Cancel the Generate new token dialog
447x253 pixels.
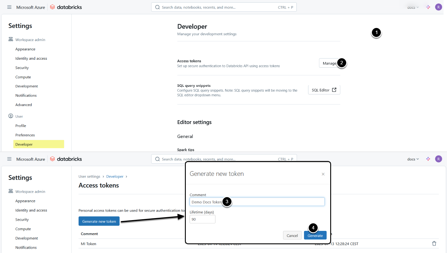[292, 236]
